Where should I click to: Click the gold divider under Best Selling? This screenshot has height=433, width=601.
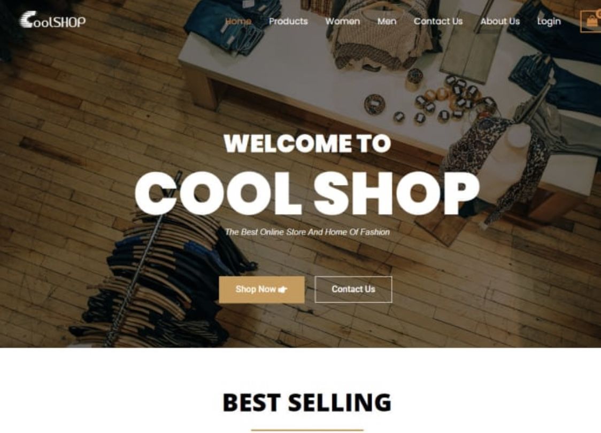click(x=307, y=430)
